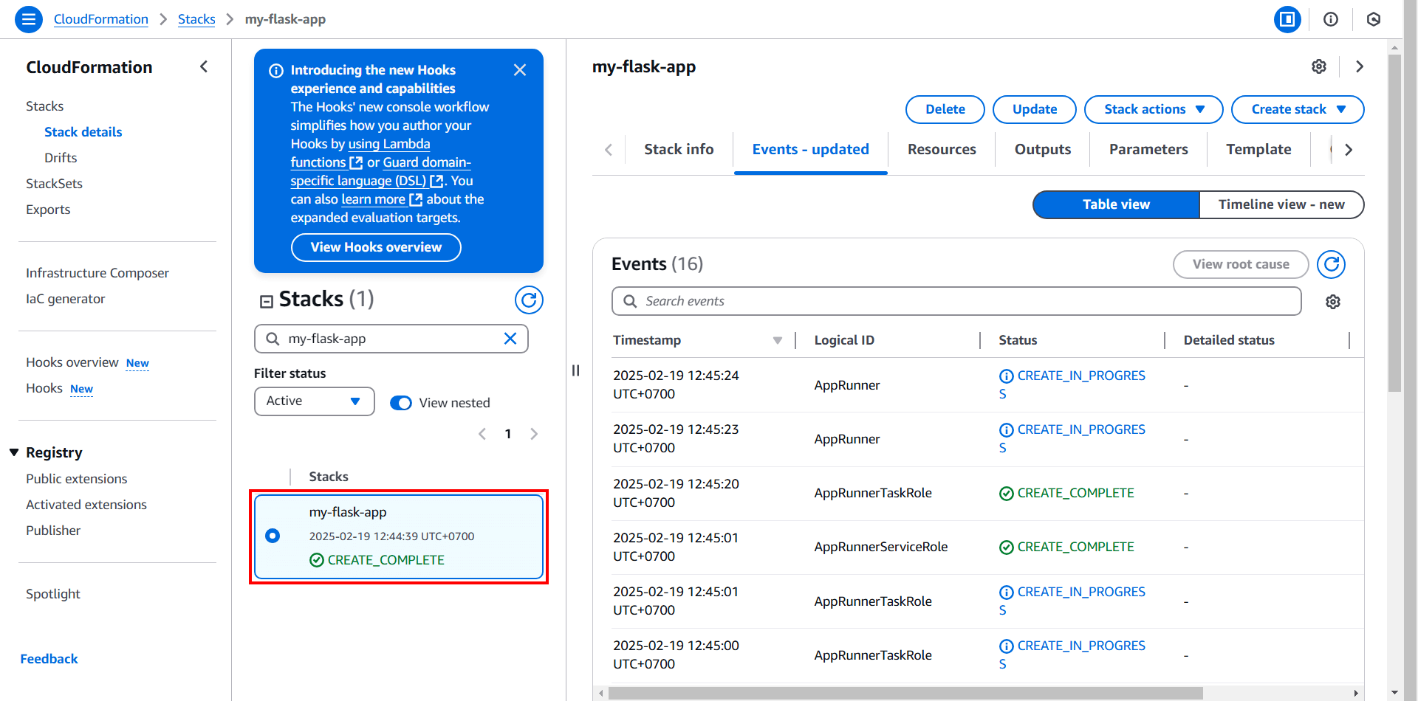The height and width of the screenshot is (701, 1418).
Task: Click the info circle icon in header
Action: click(x=1331, y=19)
